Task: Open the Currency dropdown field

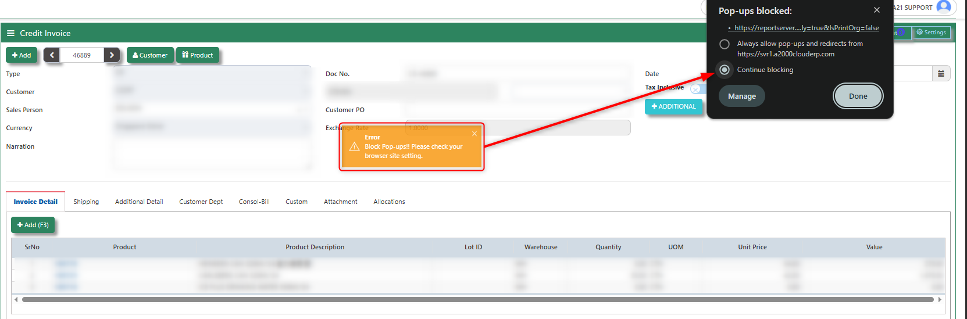Action: tap(212, 127)
